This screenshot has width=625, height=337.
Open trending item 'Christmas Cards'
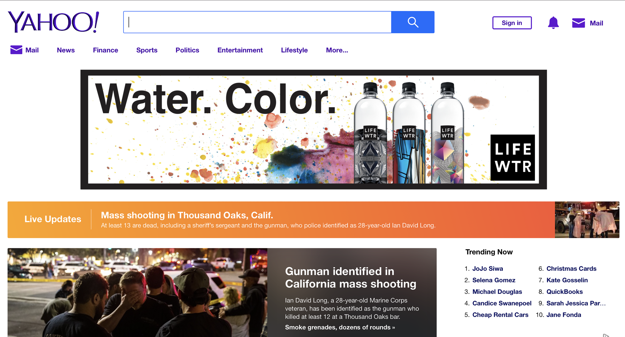click(x=571, y=268)
